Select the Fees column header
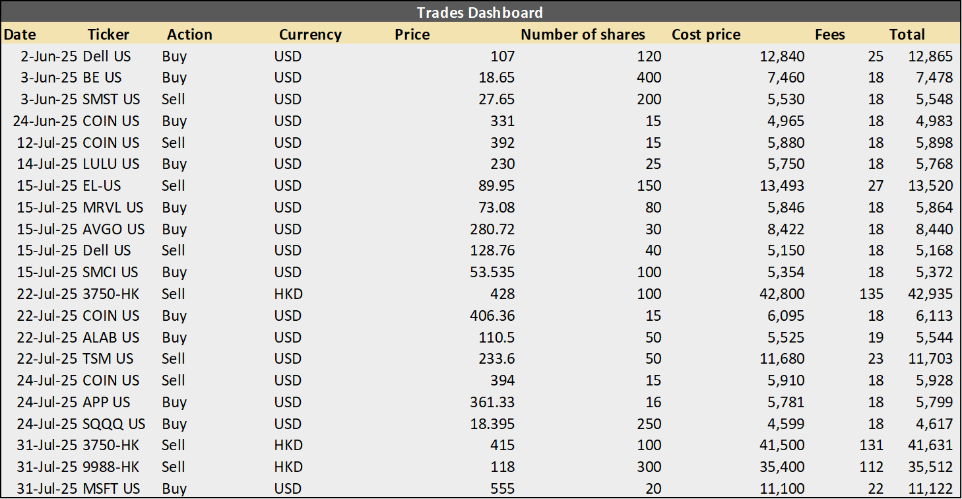This screenshot has width=962, height=499. [x=829, y=34]
